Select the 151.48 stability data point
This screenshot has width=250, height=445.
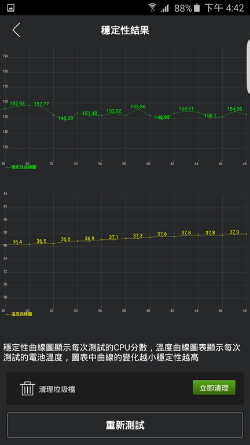point(90,114)
